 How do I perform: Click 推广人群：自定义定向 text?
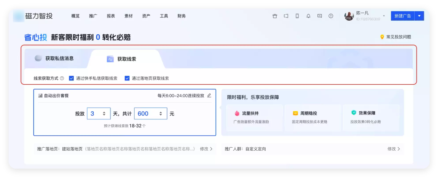(245, 149)
